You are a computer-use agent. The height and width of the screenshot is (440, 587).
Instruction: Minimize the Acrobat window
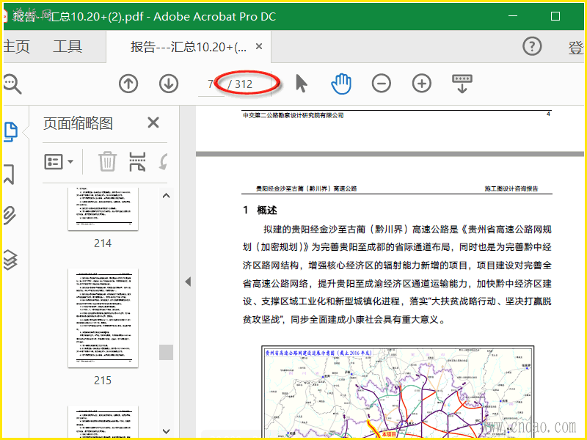pyautogui.click(x=512, y=16)
